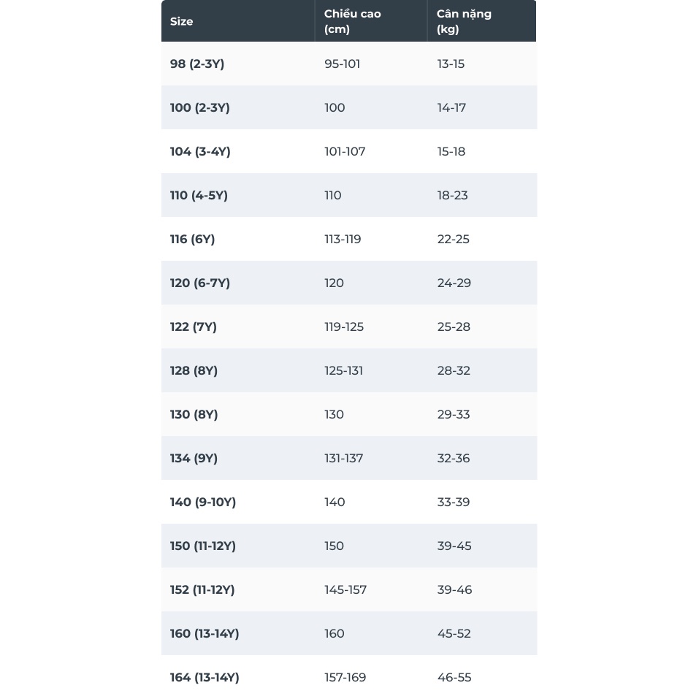
Task: Click size 130 (8Y) label
Action: pos(194,414)
